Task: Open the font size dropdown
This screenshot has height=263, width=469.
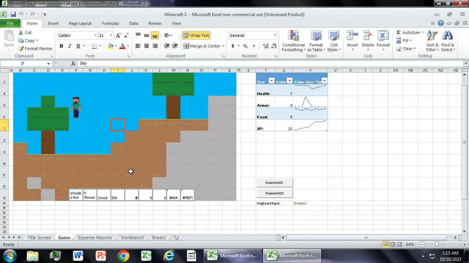Action: pyautogui.click(x=111, y=35)
